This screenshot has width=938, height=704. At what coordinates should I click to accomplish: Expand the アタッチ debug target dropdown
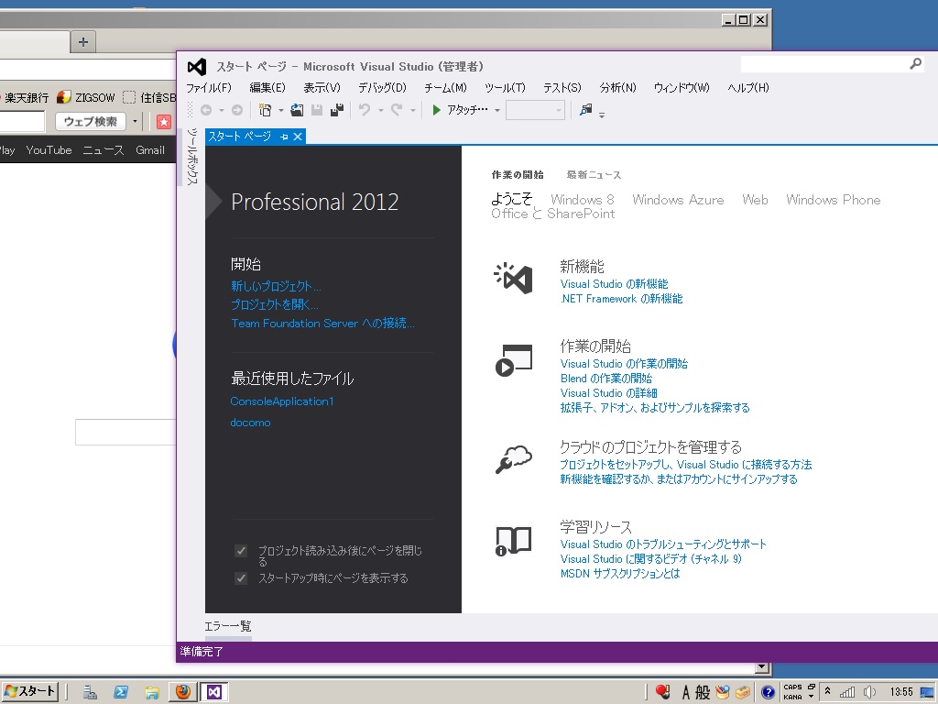click(x=497, y=110)
